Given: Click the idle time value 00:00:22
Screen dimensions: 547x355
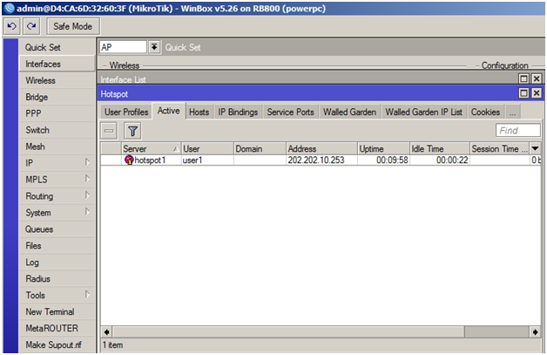Looking at the screenshot, I should point(452,160).
